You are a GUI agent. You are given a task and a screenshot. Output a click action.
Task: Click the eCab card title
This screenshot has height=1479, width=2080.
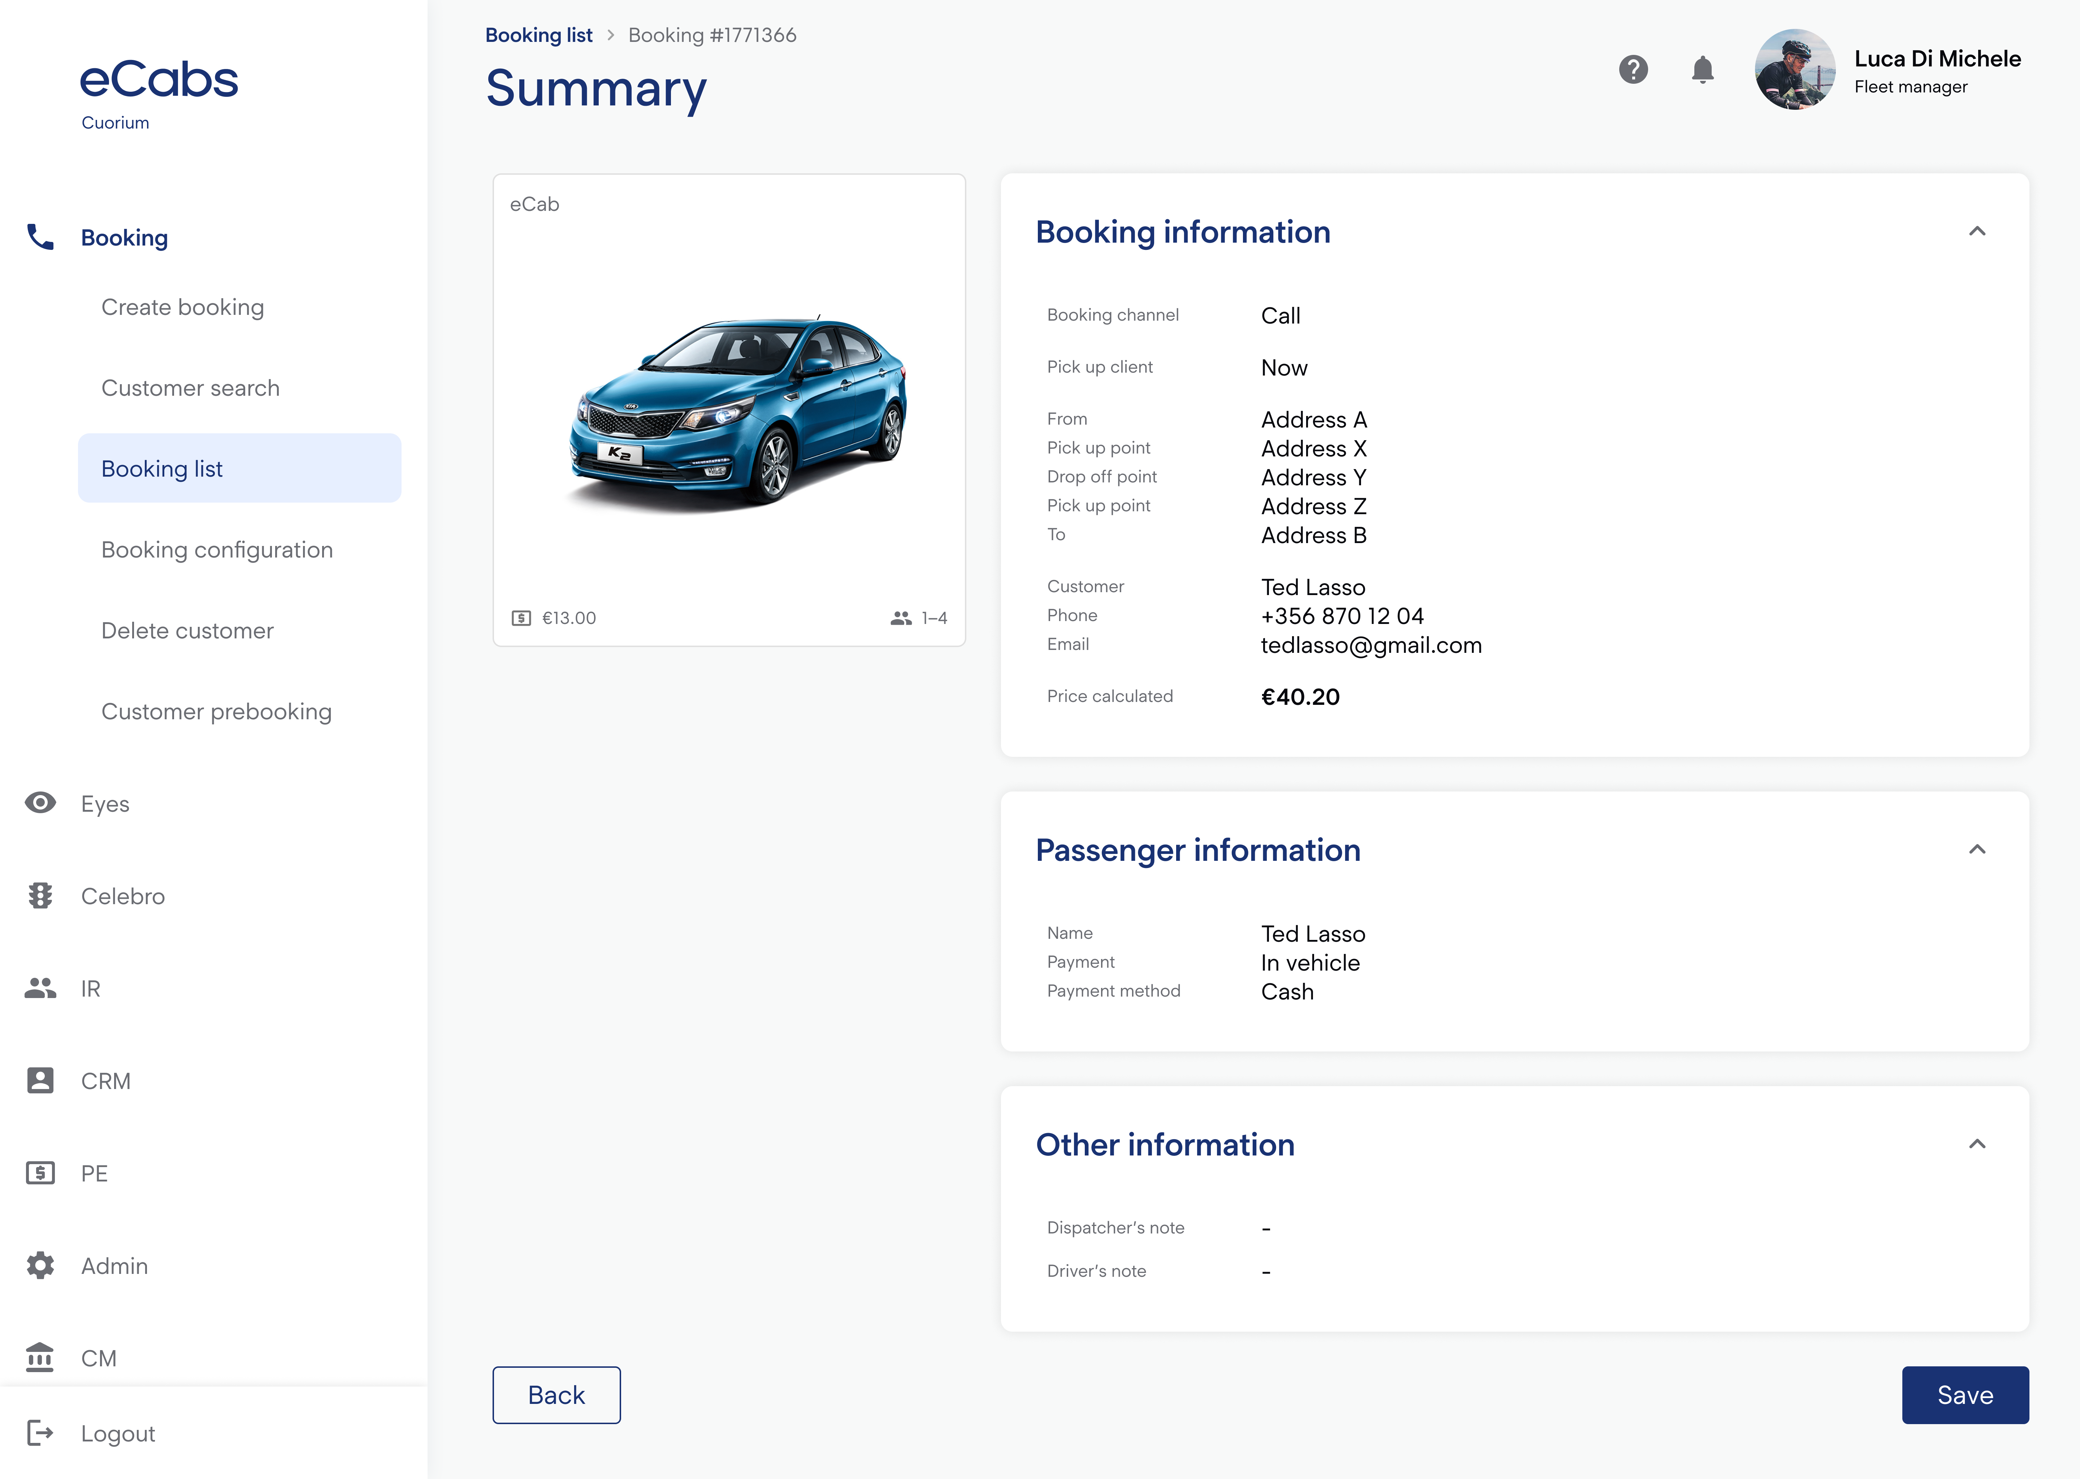tap(534, 204)
